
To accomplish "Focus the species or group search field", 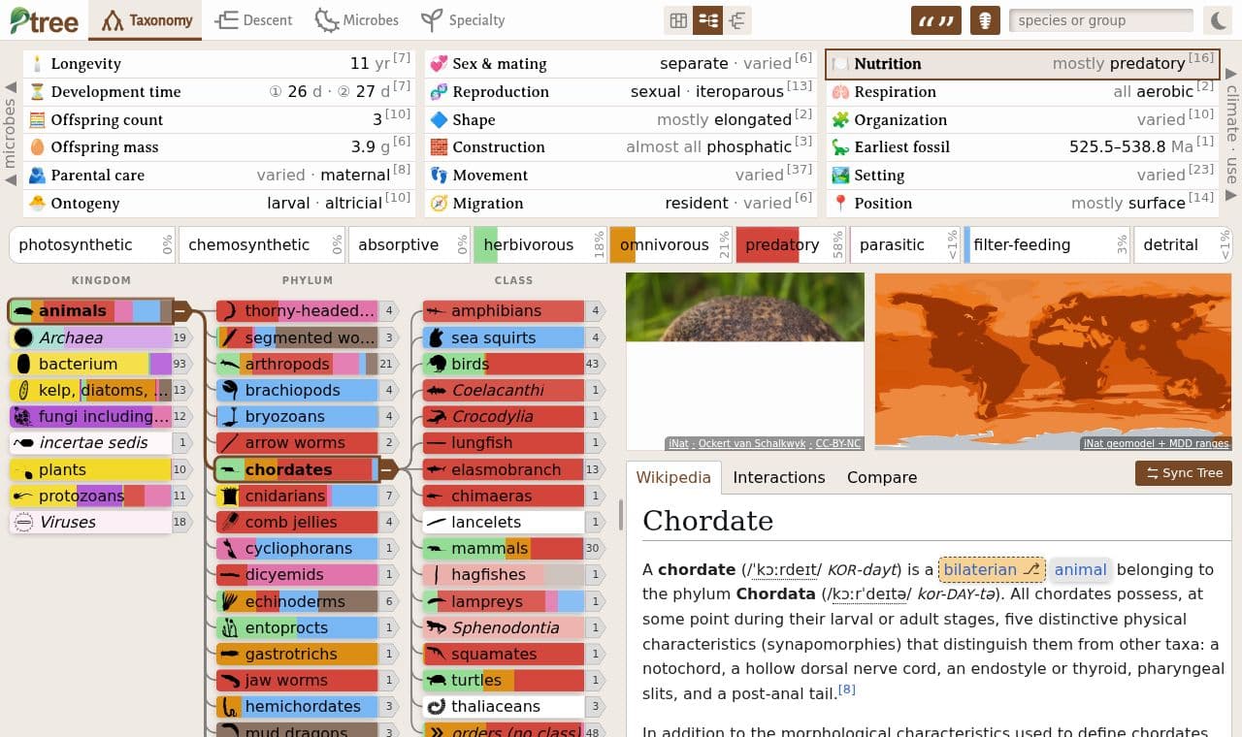I will (x=1101, y=20).
